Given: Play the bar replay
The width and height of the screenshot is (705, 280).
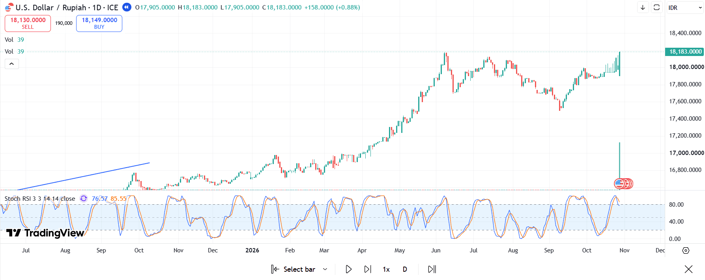Looking at the screenshot, I should 348,269.
